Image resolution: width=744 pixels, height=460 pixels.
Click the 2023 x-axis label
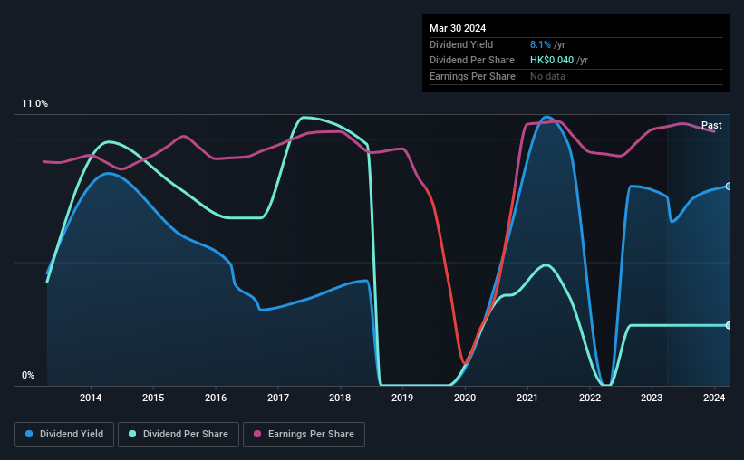click(652, 398)
